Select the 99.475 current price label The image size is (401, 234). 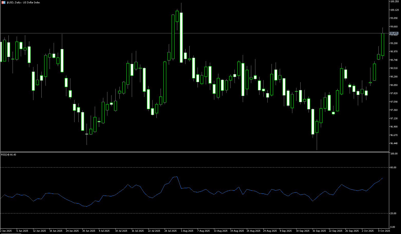click(394, 33)
